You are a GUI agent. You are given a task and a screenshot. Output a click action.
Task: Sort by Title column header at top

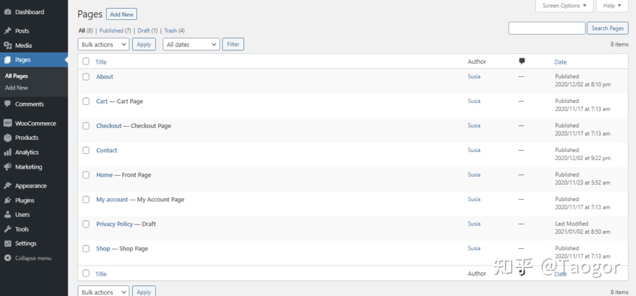pos(101,62)
